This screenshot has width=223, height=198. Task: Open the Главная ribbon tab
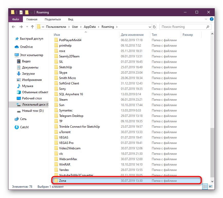click(32, 19)
